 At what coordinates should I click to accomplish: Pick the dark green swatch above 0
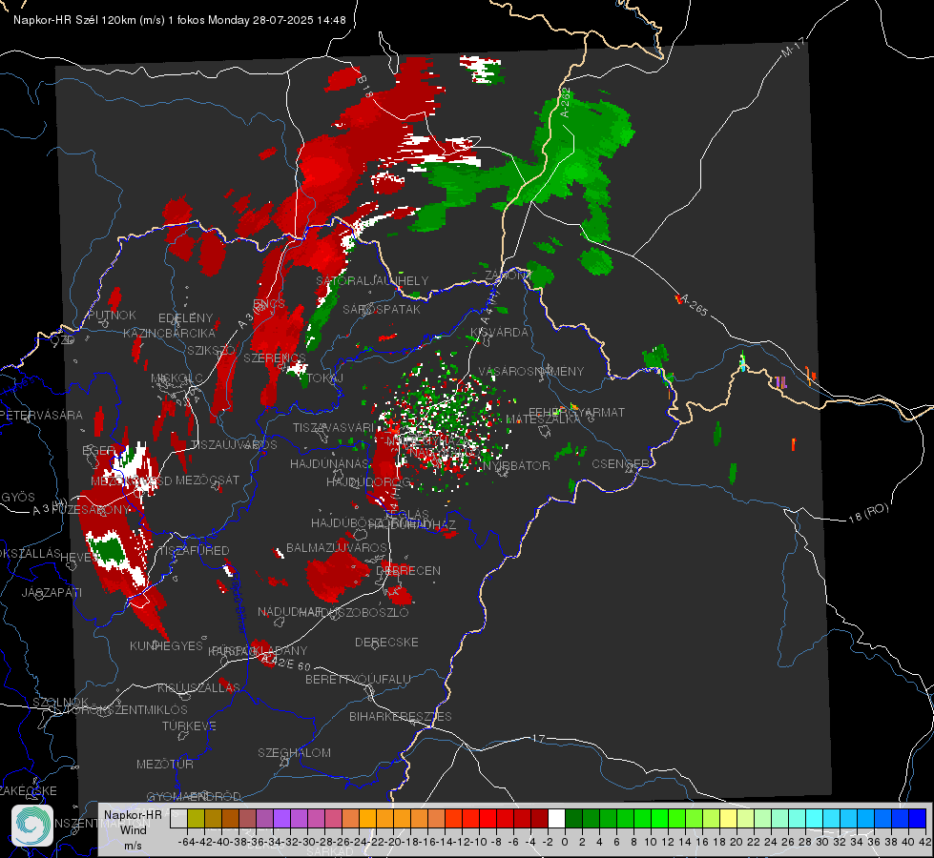[573, 818]
